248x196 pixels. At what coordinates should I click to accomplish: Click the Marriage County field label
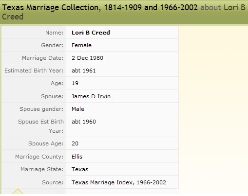[39, 157]
